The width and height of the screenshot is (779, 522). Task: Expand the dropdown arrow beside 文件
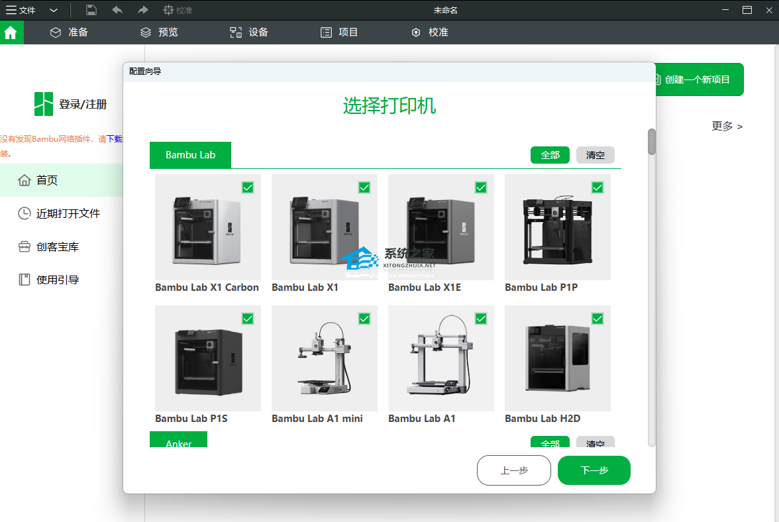54,10
